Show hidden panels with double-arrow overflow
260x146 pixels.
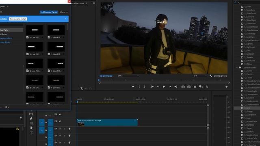[x=94, y=3]
